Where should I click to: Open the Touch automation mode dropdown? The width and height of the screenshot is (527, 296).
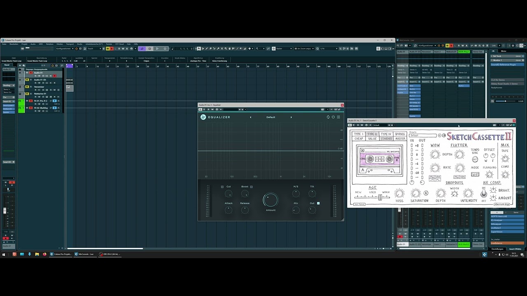94,49
